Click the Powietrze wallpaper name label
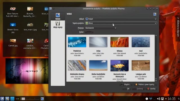Screen dimensions: 180x101 [x=77, y=51]
